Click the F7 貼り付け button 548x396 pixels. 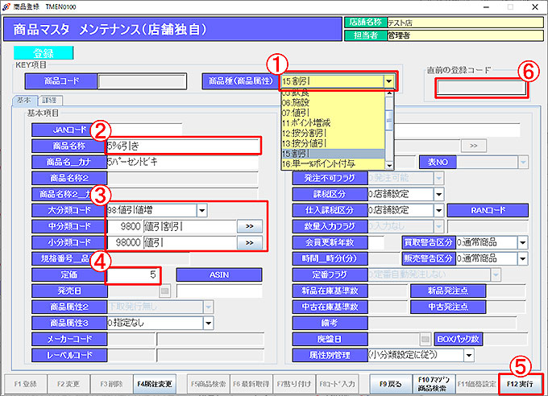(294, 384)
